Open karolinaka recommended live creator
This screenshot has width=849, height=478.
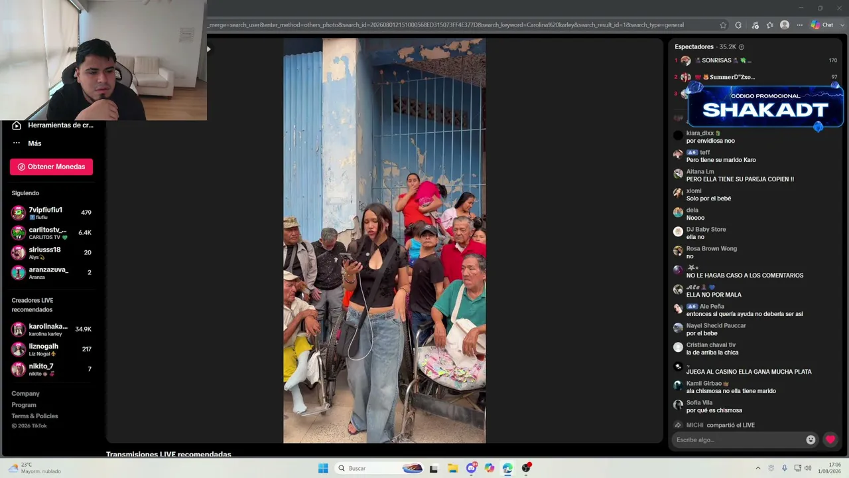click(x=51, y=329)
